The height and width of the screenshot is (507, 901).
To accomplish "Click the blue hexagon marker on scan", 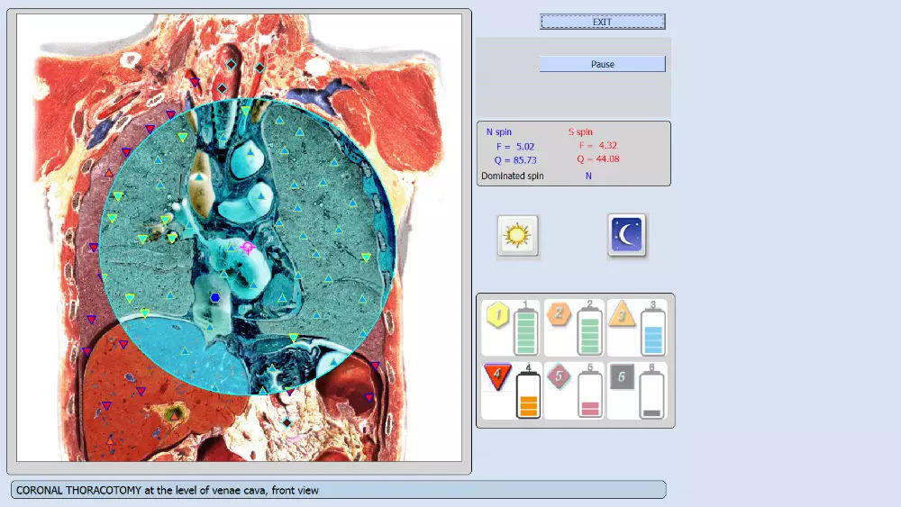I will (215, 297).
